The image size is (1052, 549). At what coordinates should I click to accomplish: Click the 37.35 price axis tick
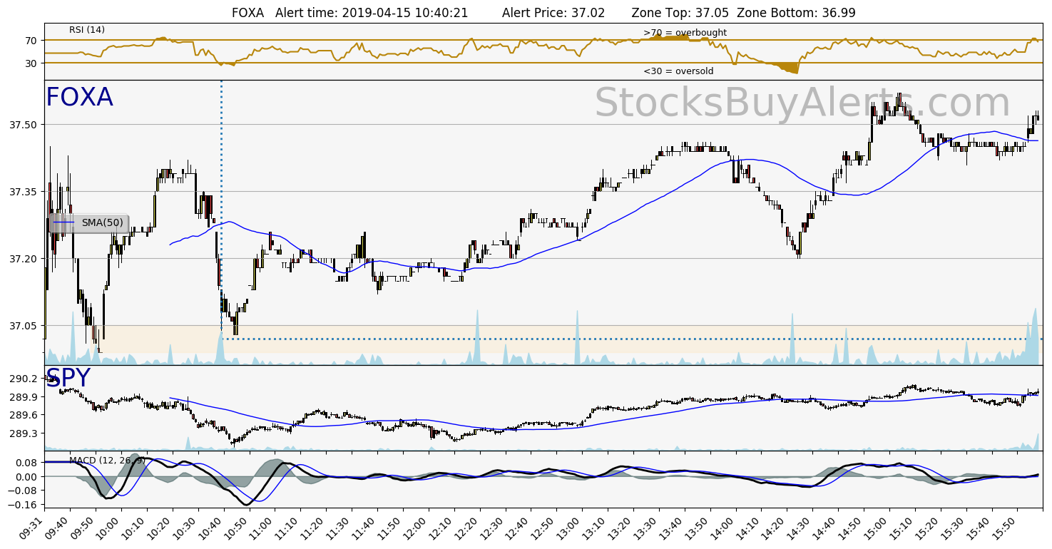click(23, 192)
